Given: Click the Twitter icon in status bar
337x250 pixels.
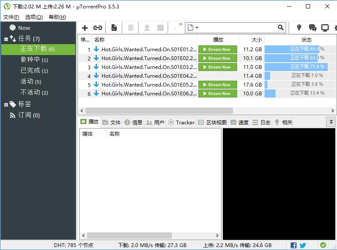Looking at the screenshot, I should click(x=302, y=245).
